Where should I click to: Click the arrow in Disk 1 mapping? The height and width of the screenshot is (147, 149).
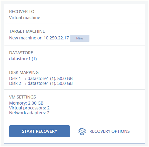(24, 79)
